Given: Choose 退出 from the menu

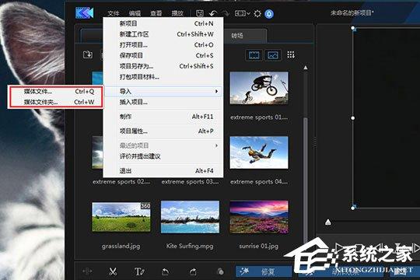Looking at the screenshot, I should [x=163, y=170].
